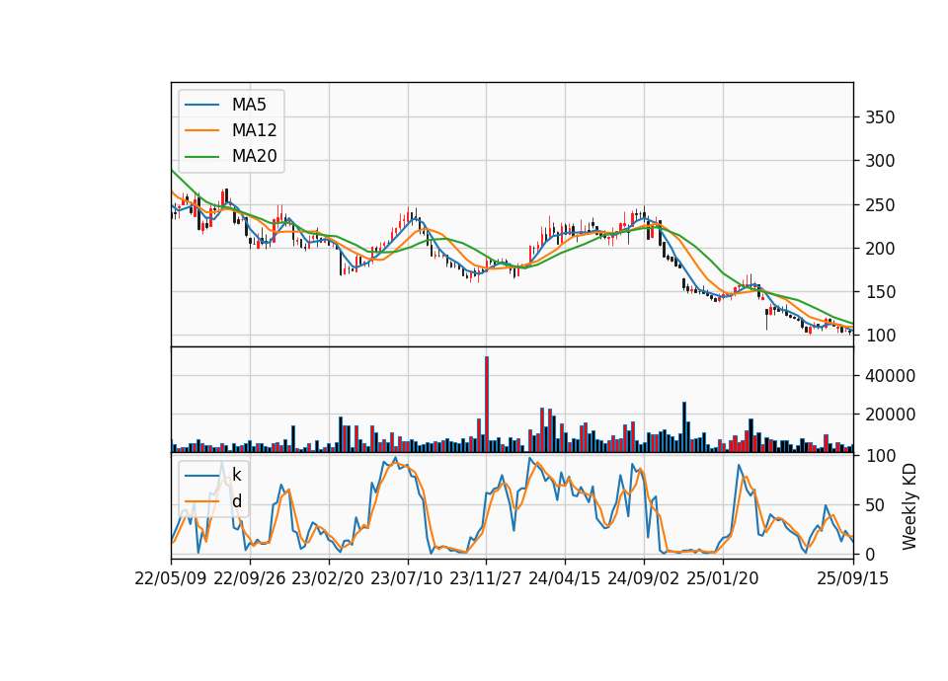Click the Weekly KD axis label
The height and width of the screenshot is (681, 948).
tap(909, 506)
